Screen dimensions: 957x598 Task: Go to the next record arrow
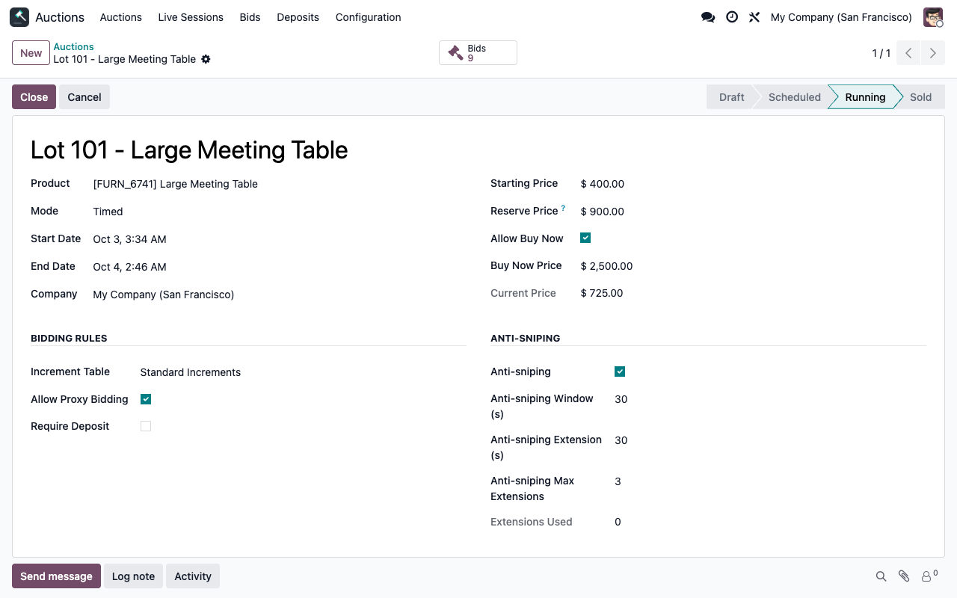[x=933, y=53]
